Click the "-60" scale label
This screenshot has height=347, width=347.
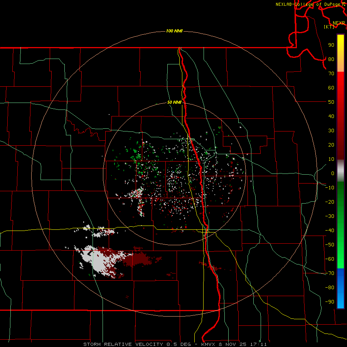330,259
